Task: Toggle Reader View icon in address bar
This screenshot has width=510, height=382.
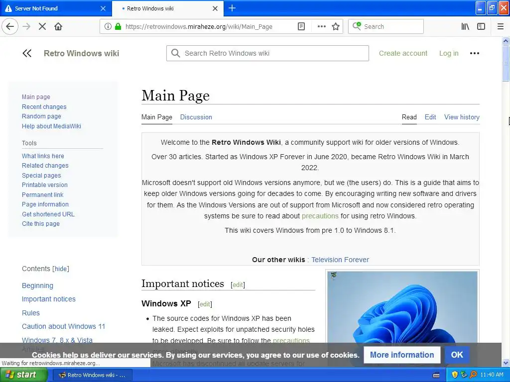Action: 301,26
